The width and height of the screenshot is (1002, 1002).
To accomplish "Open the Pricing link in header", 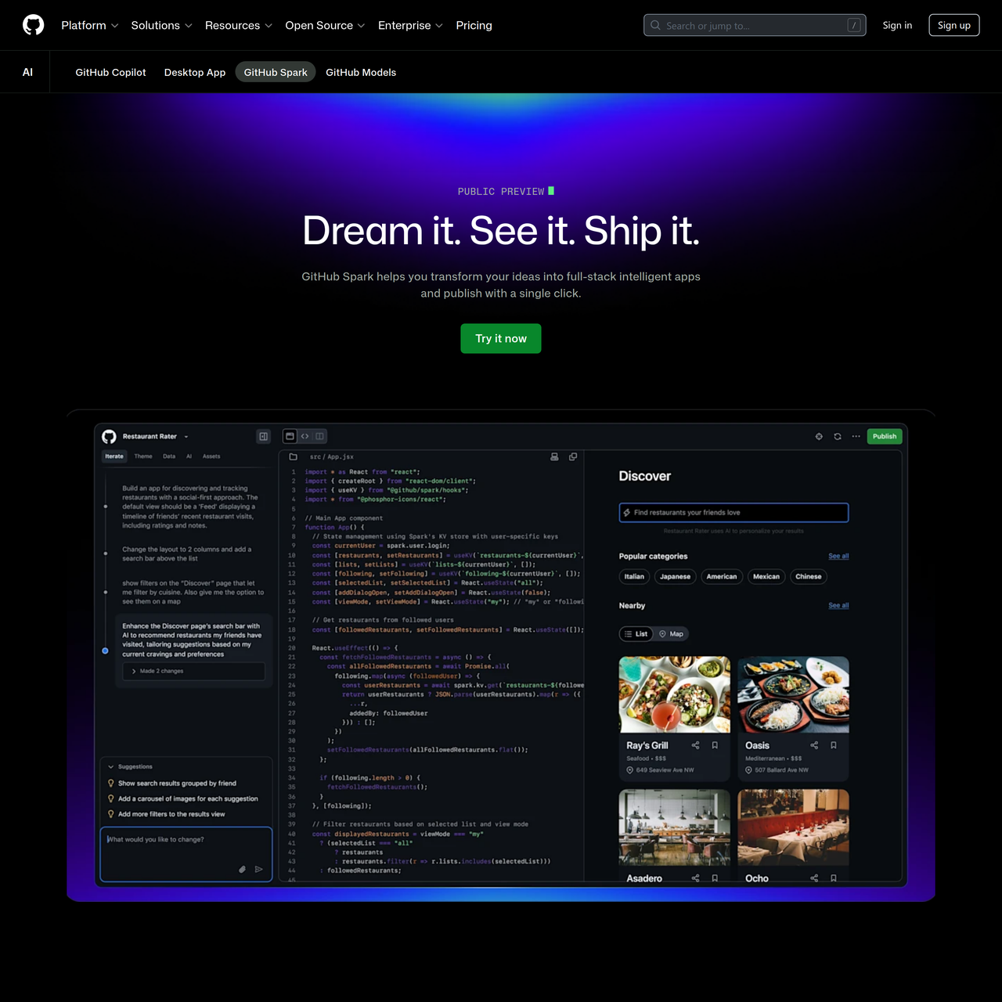I will (474, 25).
